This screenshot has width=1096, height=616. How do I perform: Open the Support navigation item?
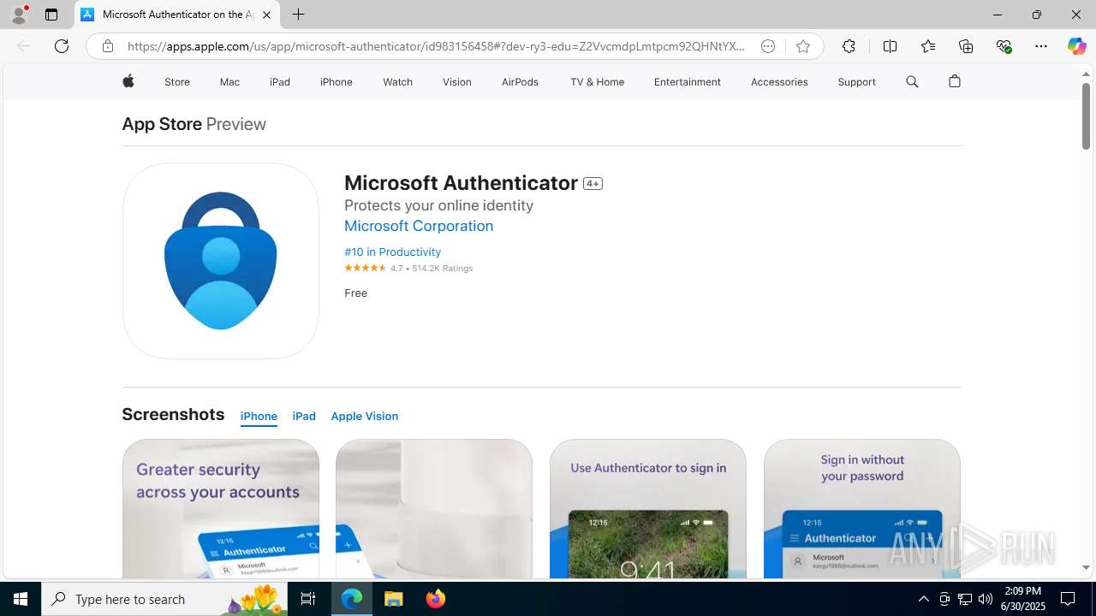tap(856, 82)
